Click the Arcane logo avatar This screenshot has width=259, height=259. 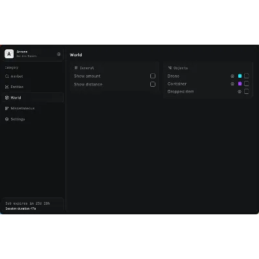point(9,54)
